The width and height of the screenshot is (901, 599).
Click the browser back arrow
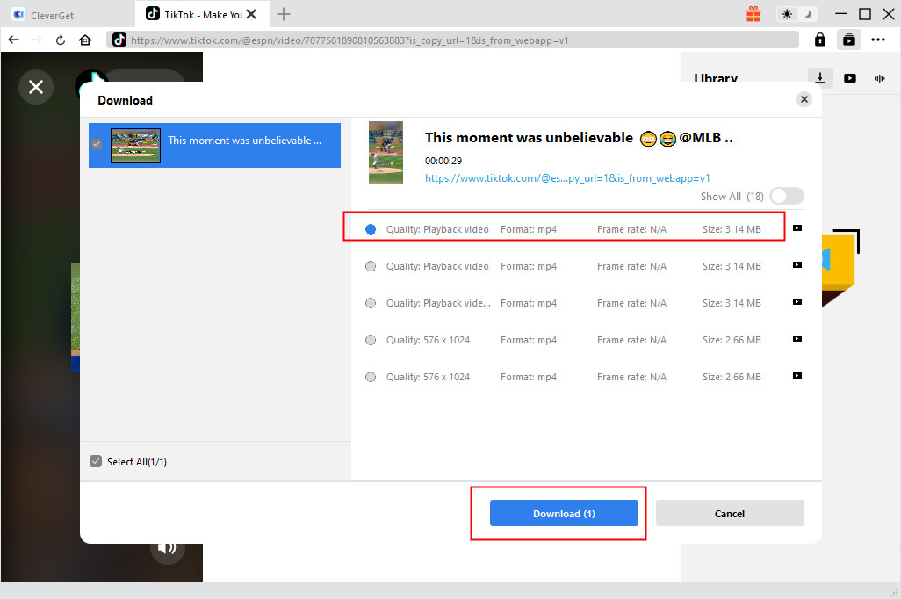click(x=13, y=40)
